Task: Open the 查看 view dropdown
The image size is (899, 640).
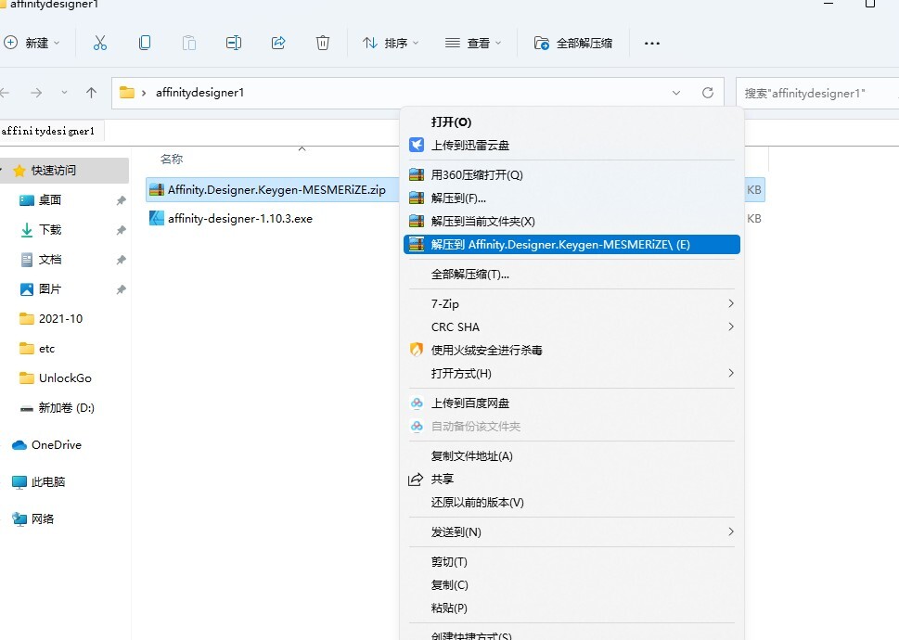Action: coord(473,43)
